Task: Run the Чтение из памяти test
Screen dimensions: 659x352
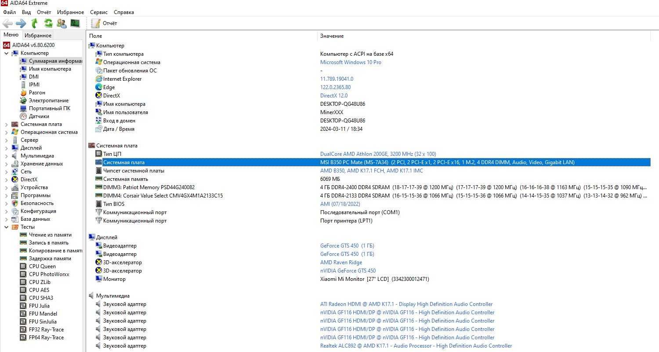Action: [50, 235]
